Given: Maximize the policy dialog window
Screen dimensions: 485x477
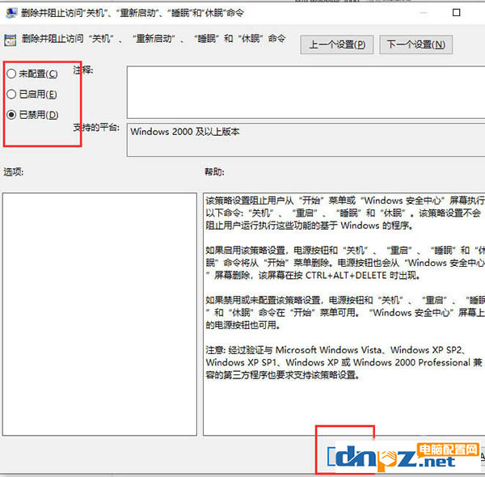Looking at the screenshot, I should [x=456, y=13].
